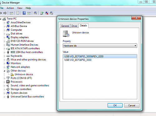Click the forward arrow toolbar icon
This screenshot has width=156, height=116.
click(5, 13)
